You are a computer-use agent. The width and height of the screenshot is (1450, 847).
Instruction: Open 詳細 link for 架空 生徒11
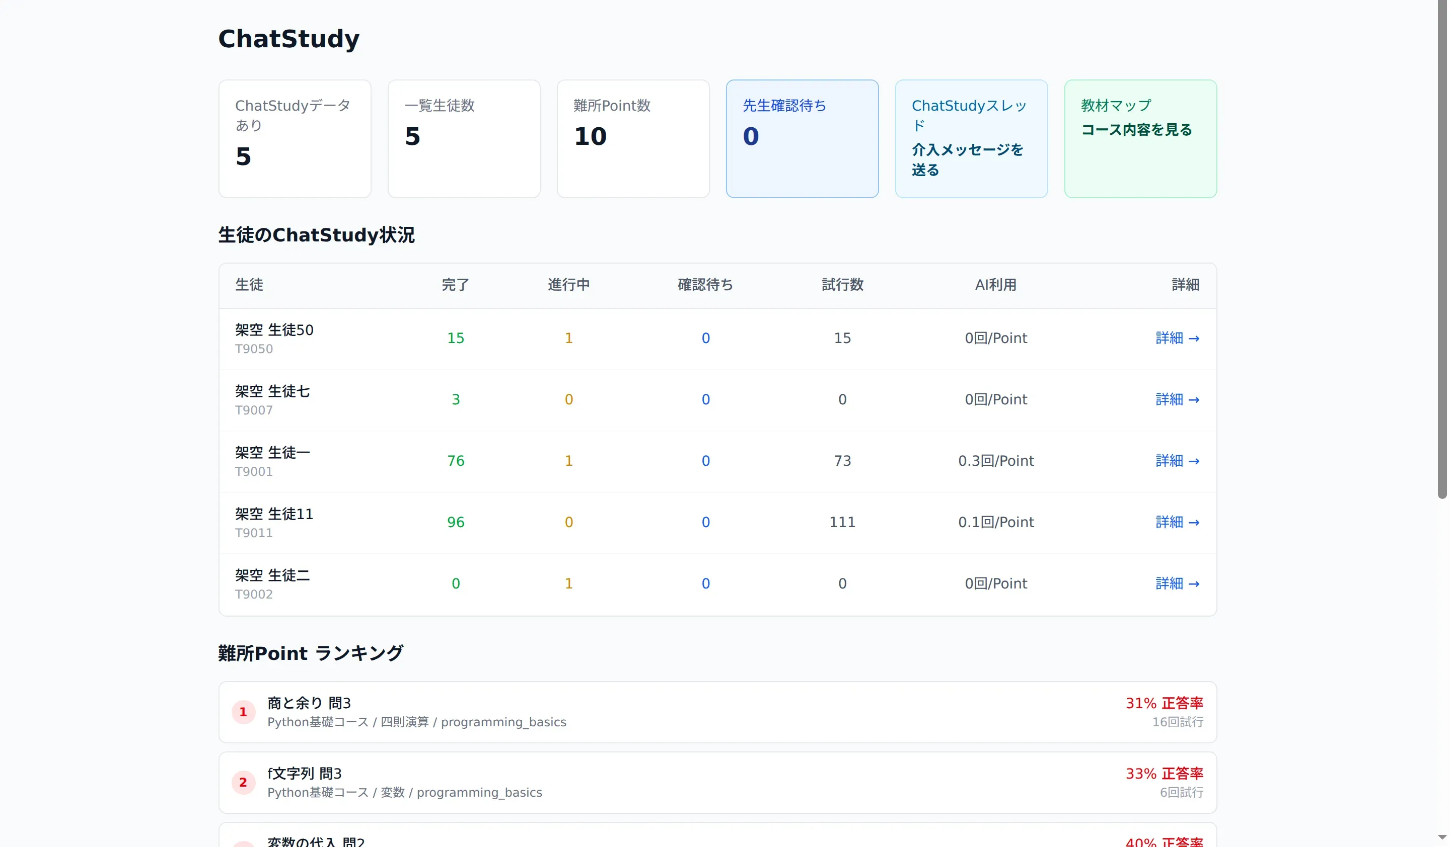[1177, 523]
